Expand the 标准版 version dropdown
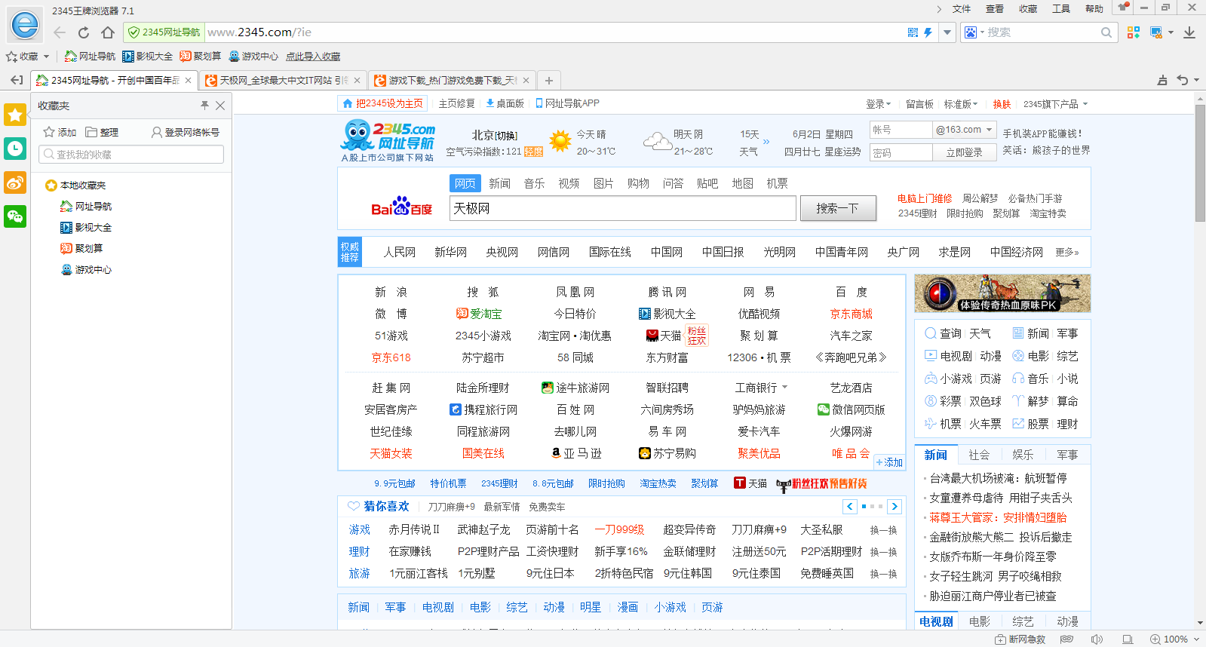Screen dimensions: 1206x647 pyautogui.click(x=961, y=104)
